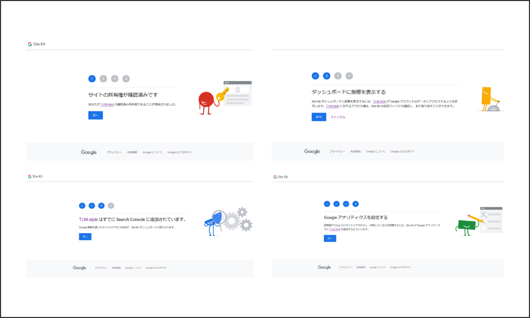
Task: Click the orange character illustration in the dashboard-metrics screen
Action: [x=491, y=99]
